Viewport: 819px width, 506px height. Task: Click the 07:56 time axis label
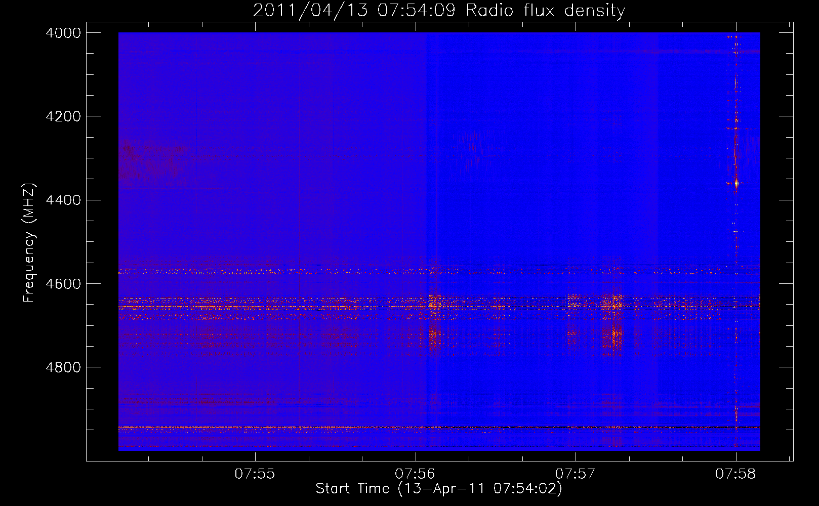pyautogui.click(x=415, y=474)
